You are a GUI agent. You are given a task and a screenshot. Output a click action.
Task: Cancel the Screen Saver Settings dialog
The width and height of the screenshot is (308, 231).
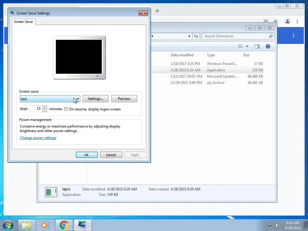111,155
